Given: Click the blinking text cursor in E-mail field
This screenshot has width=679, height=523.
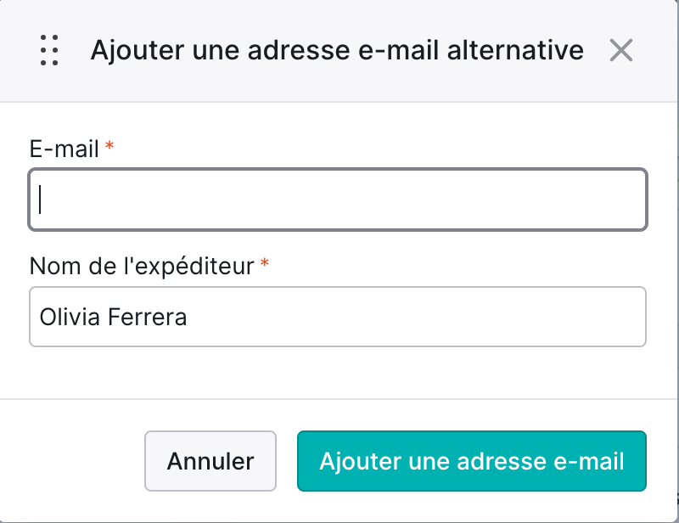Looking at the screenshot, I should click(40, 200).
